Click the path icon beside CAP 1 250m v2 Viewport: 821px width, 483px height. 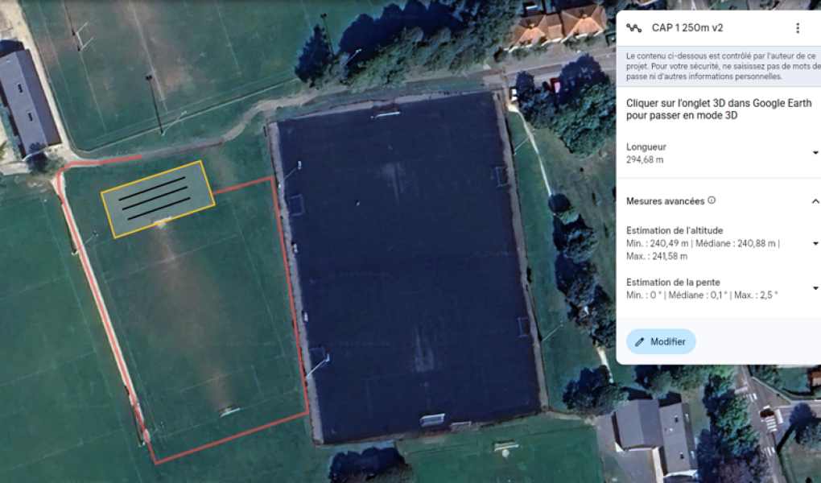pyautogui.click(x=634, y=28)
